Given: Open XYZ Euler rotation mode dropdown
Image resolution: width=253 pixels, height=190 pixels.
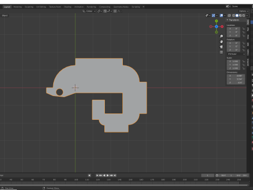Looking at the screenshot, I should (x=236, y=54).
